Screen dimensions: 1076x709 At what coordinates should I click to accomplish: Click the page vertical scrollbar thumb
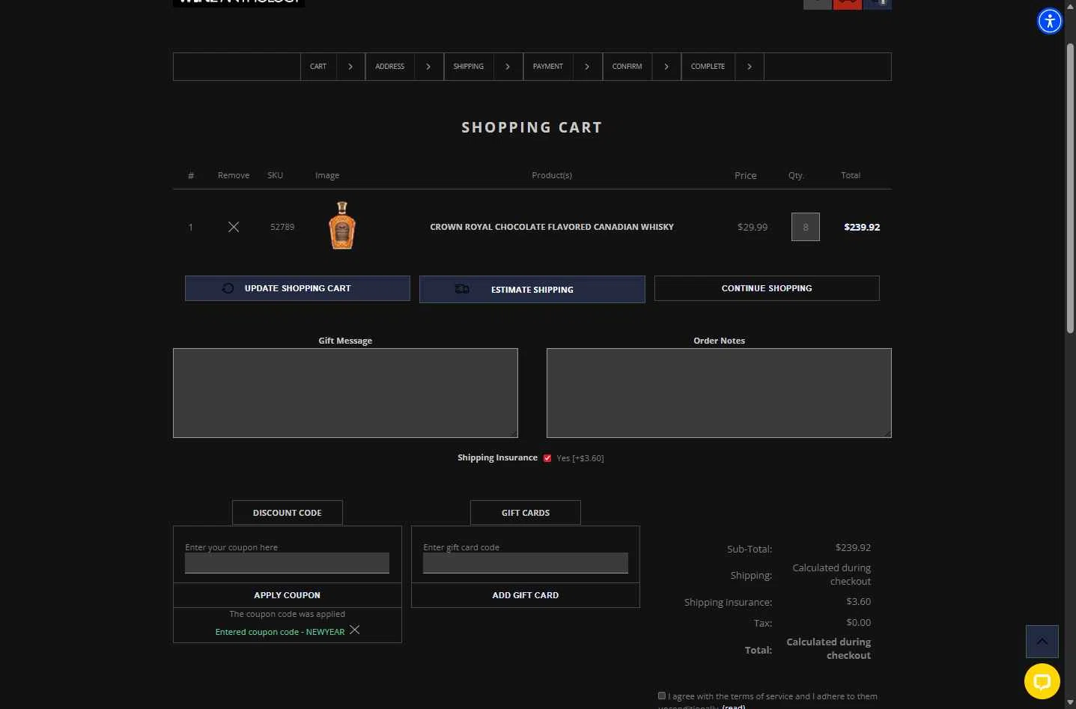(1070, 188)
